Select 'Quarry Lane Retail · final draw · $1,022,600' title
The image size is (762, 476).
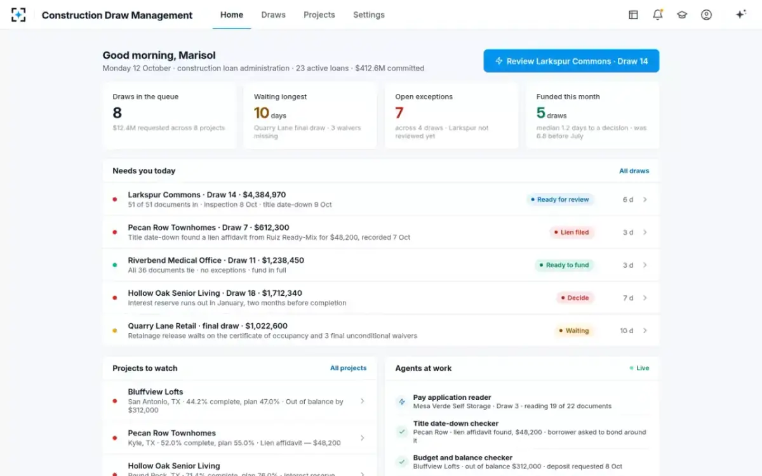pos(208,326)
